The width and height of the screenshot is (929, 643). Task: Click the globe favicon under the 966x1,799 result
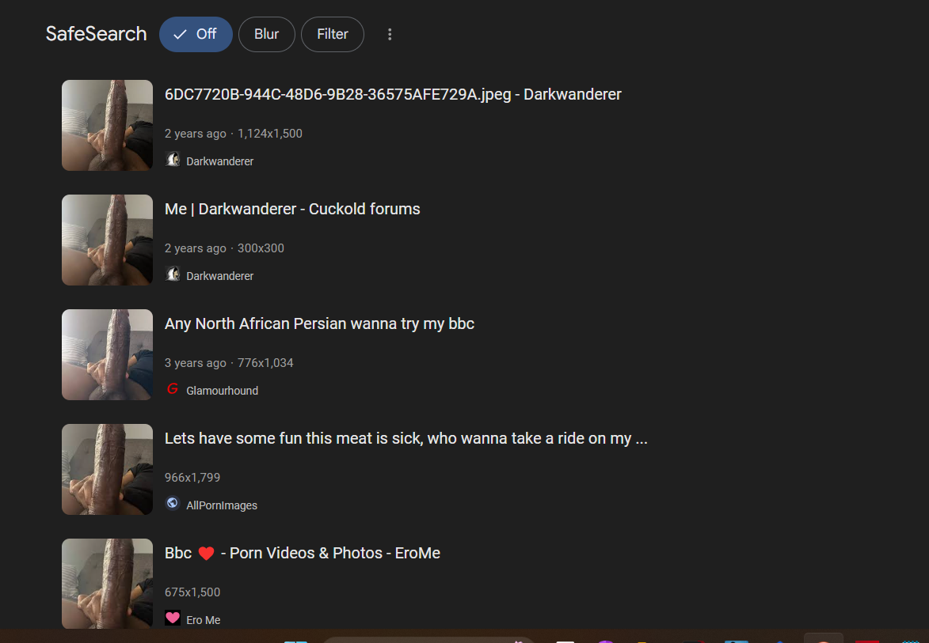click(173, 503)
